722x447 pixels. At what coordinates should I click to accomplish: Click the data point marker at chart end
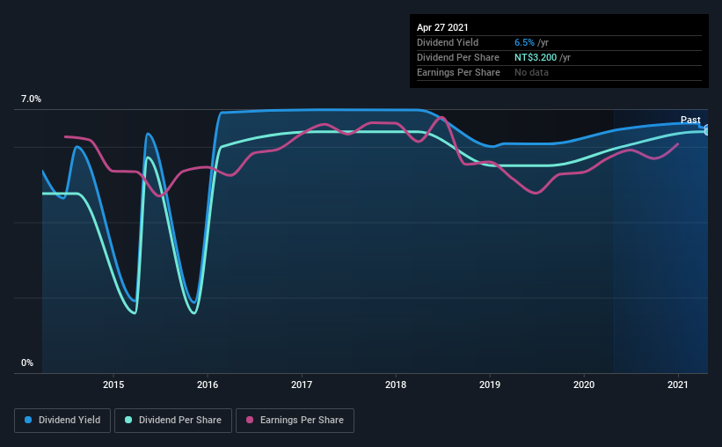click(x=707, y=130)
